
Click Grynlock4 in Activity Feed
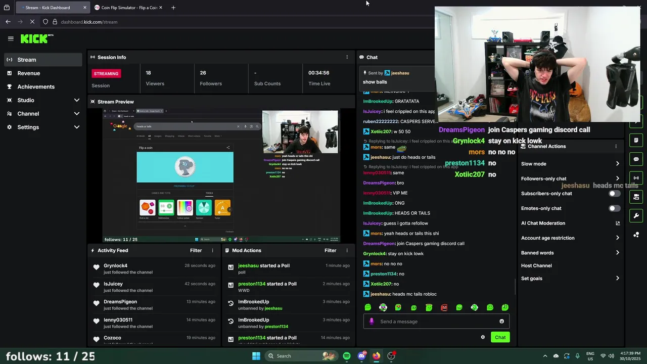(115, 265)
